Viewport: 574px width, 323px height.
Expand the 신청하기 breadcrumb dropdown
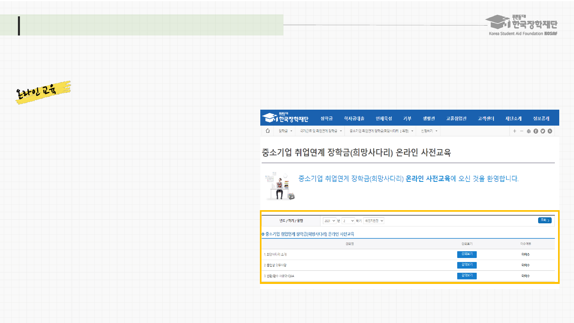[x=429, y=131]
